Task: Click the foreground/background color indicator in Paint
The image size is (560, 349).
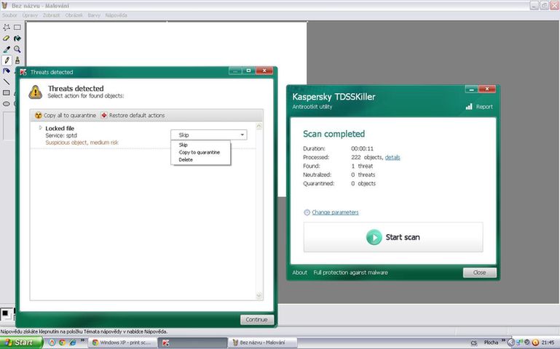Action: tap(6, 314)
